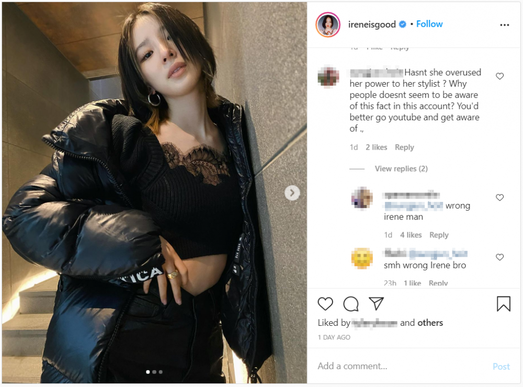Image resolution: width=523 pixels, height=387 pixels.
Task: Like the post with the heart icon
Action: [325, 304]
